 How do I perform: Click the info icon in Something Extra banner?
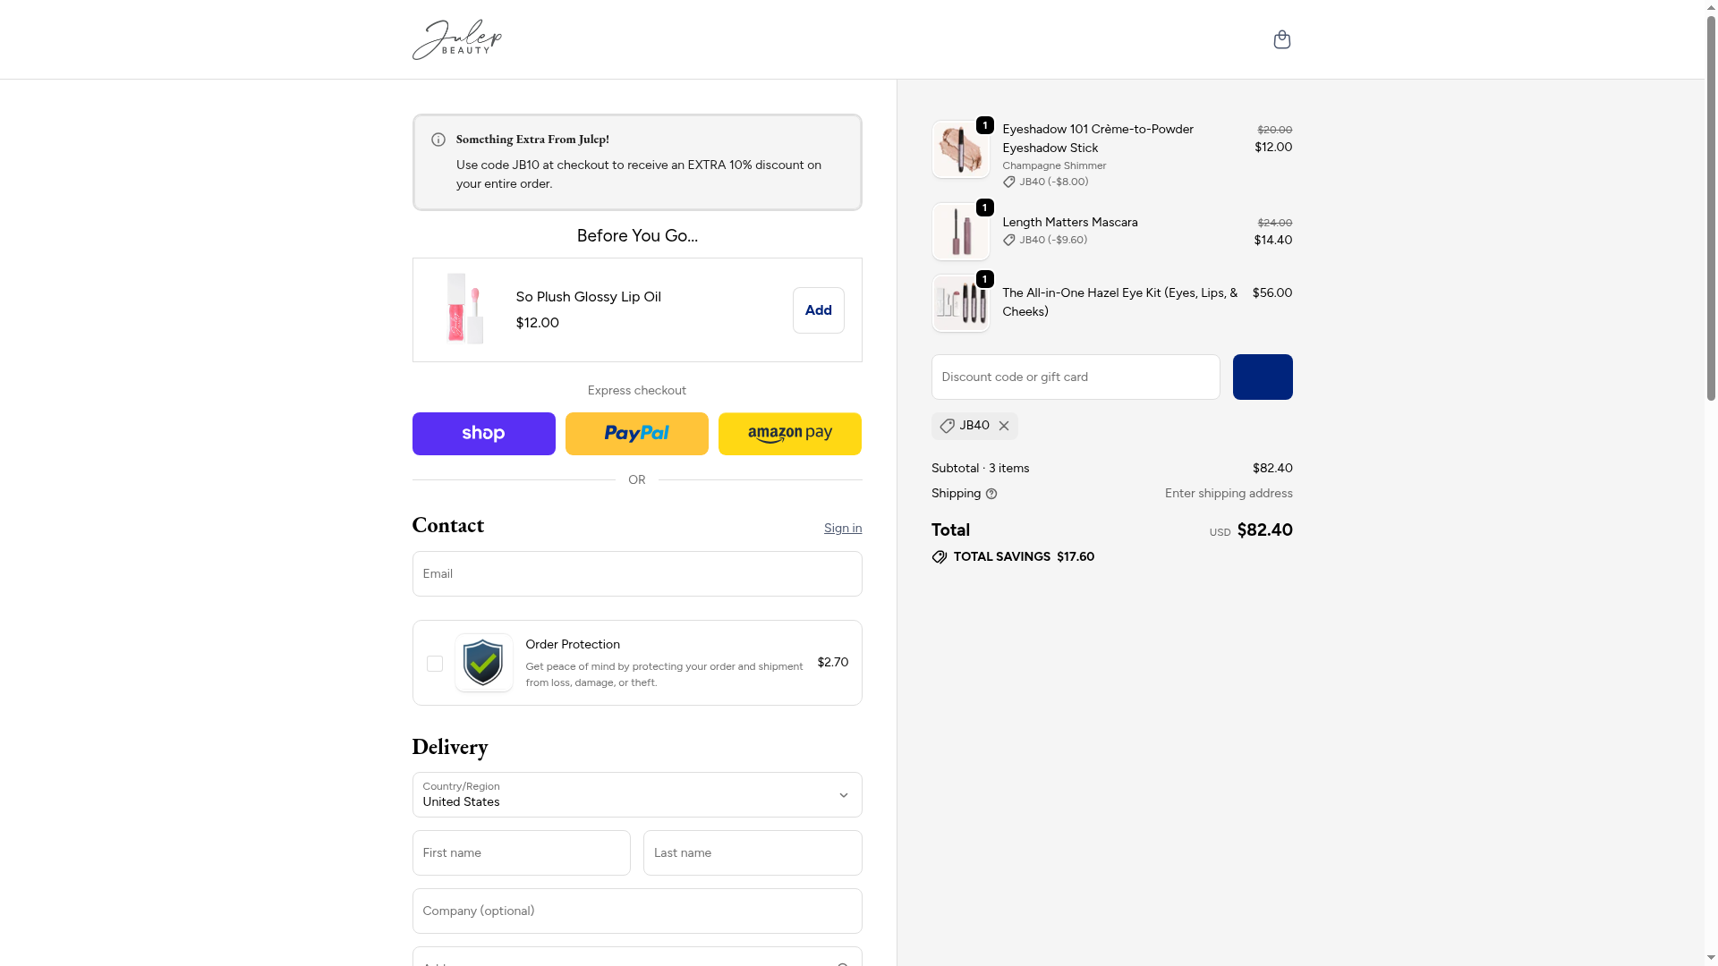point(438,140)
